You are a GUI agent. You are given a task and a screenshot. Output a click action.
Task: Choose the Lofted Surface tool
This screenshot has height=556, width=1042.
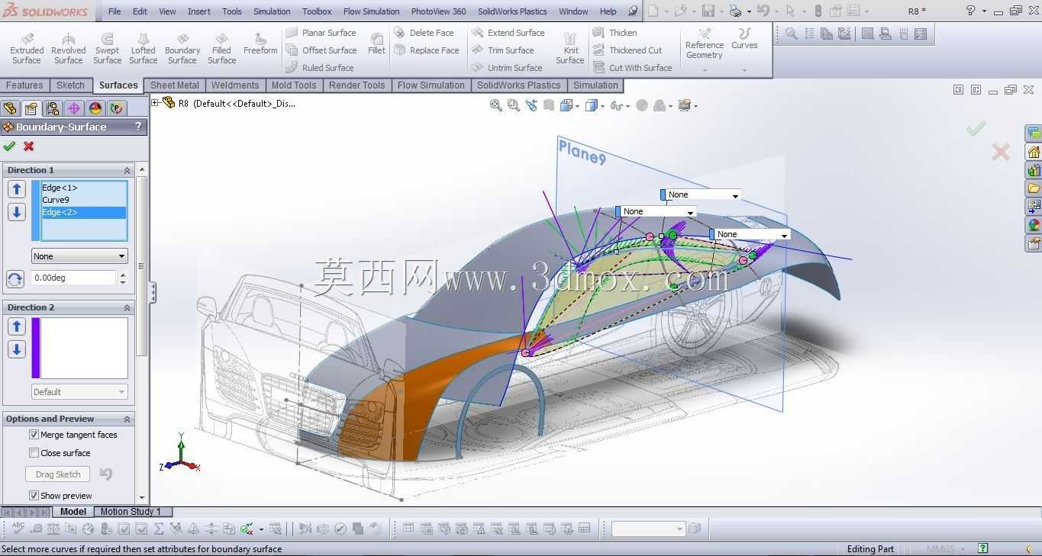143,48
